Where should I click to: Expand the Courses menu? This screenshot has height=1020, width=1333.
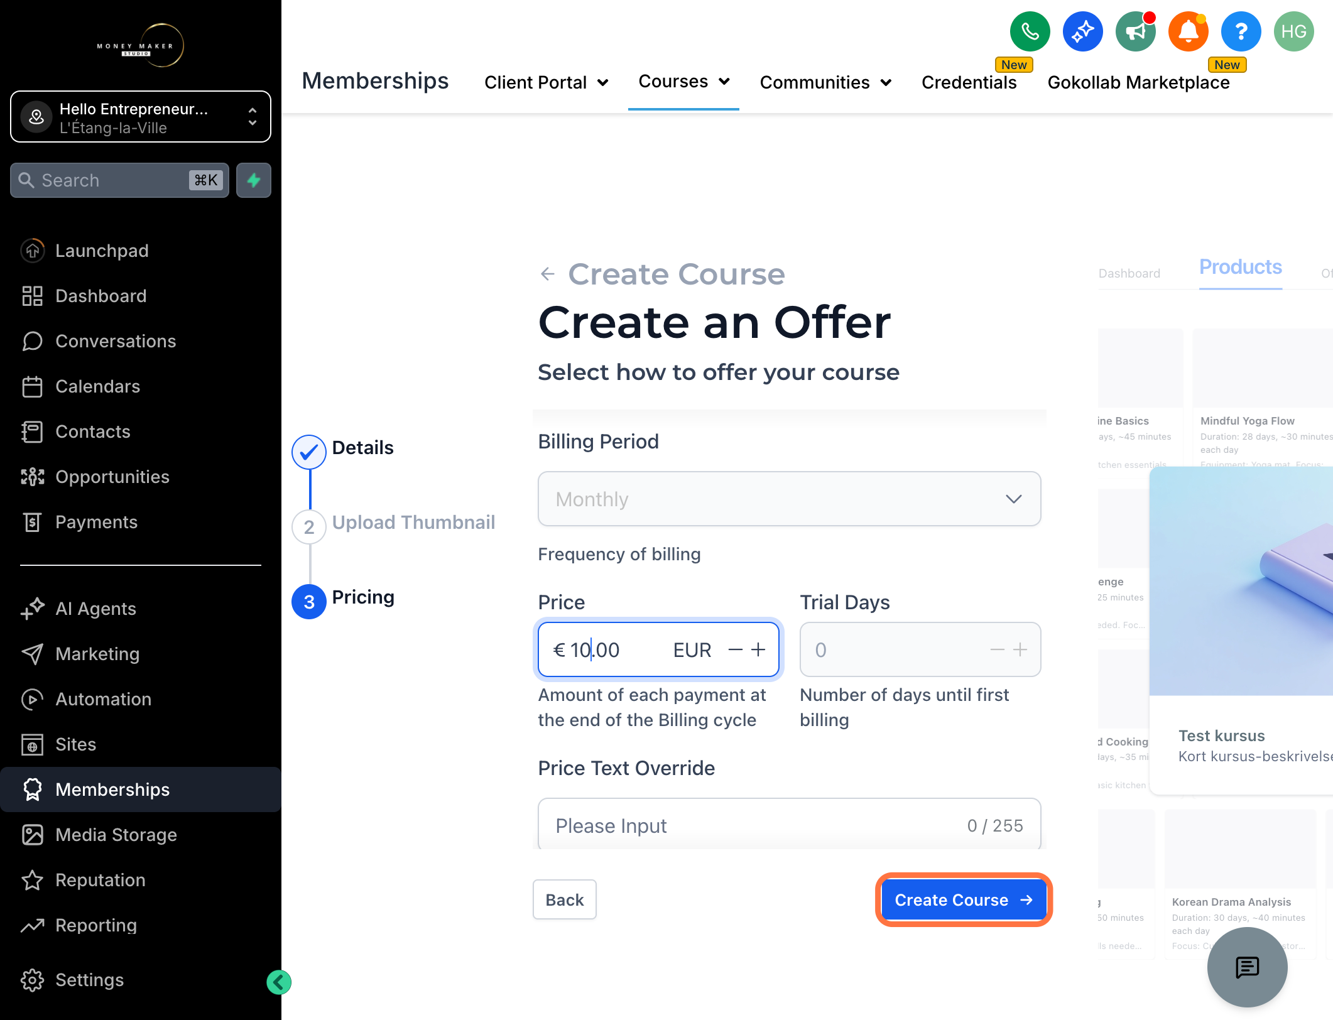tap(683, 81)
